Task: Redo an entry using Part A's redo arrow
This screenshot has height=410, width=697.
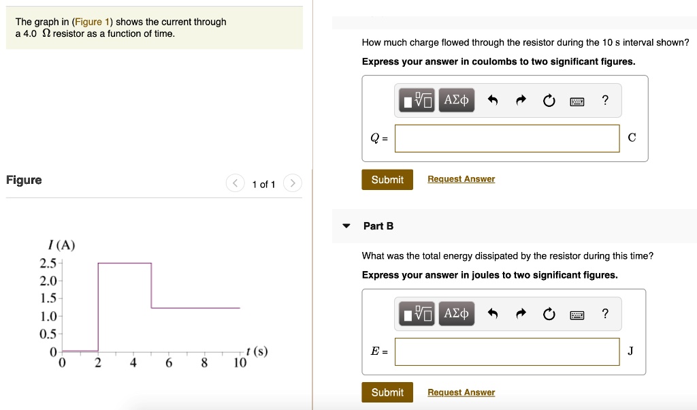Action: tap(521, 99)
